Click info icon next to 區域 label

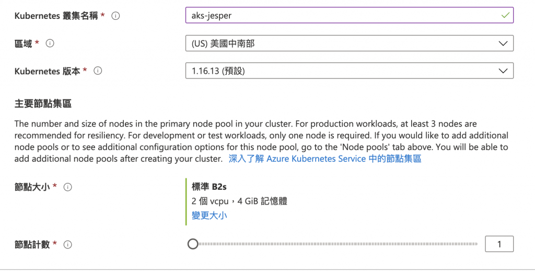pos(50,43)
